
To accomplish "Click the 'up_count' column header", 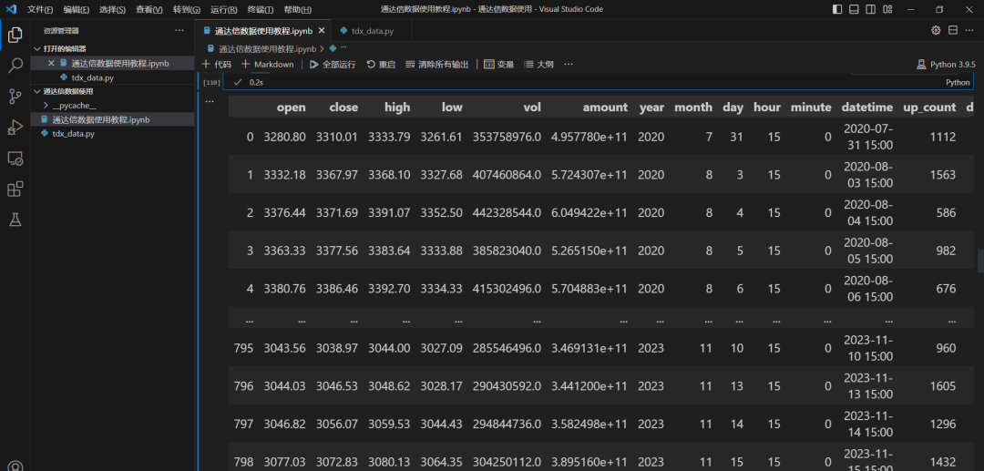I will click(929, 108).
